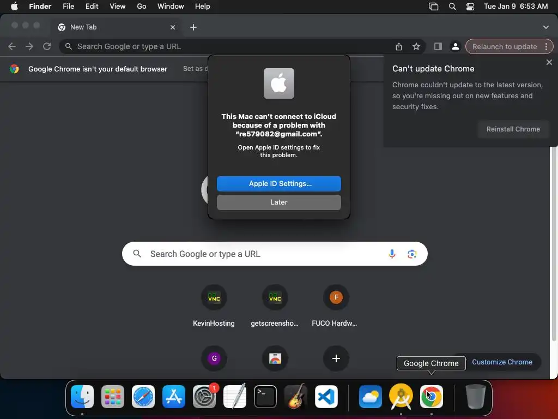The height and width of the screenshot is (419, 558).
Task: Close the Can't update Chrome popup
Action: [549, 62]
